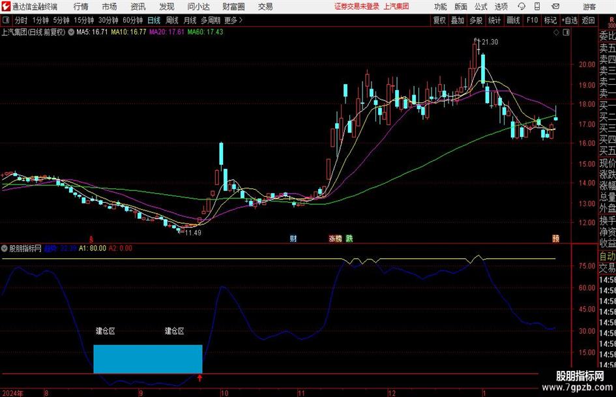Click the MA60: 17.43 label
Viewport: 616px width, 397px height.
[205, 32]
